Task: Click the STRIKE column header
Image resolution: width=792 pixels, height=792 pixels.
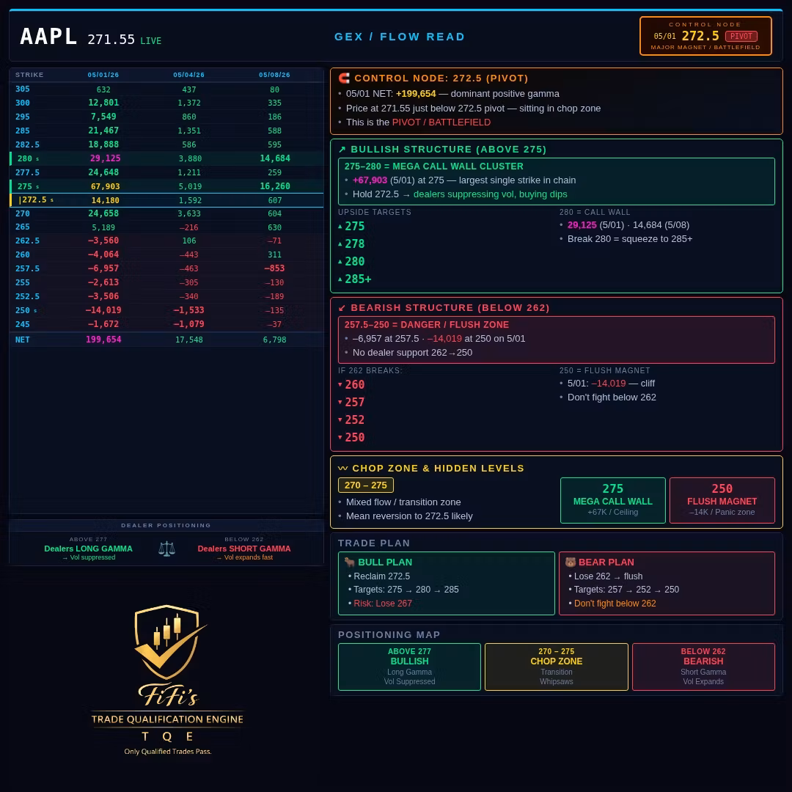Action: click(29, 75)
